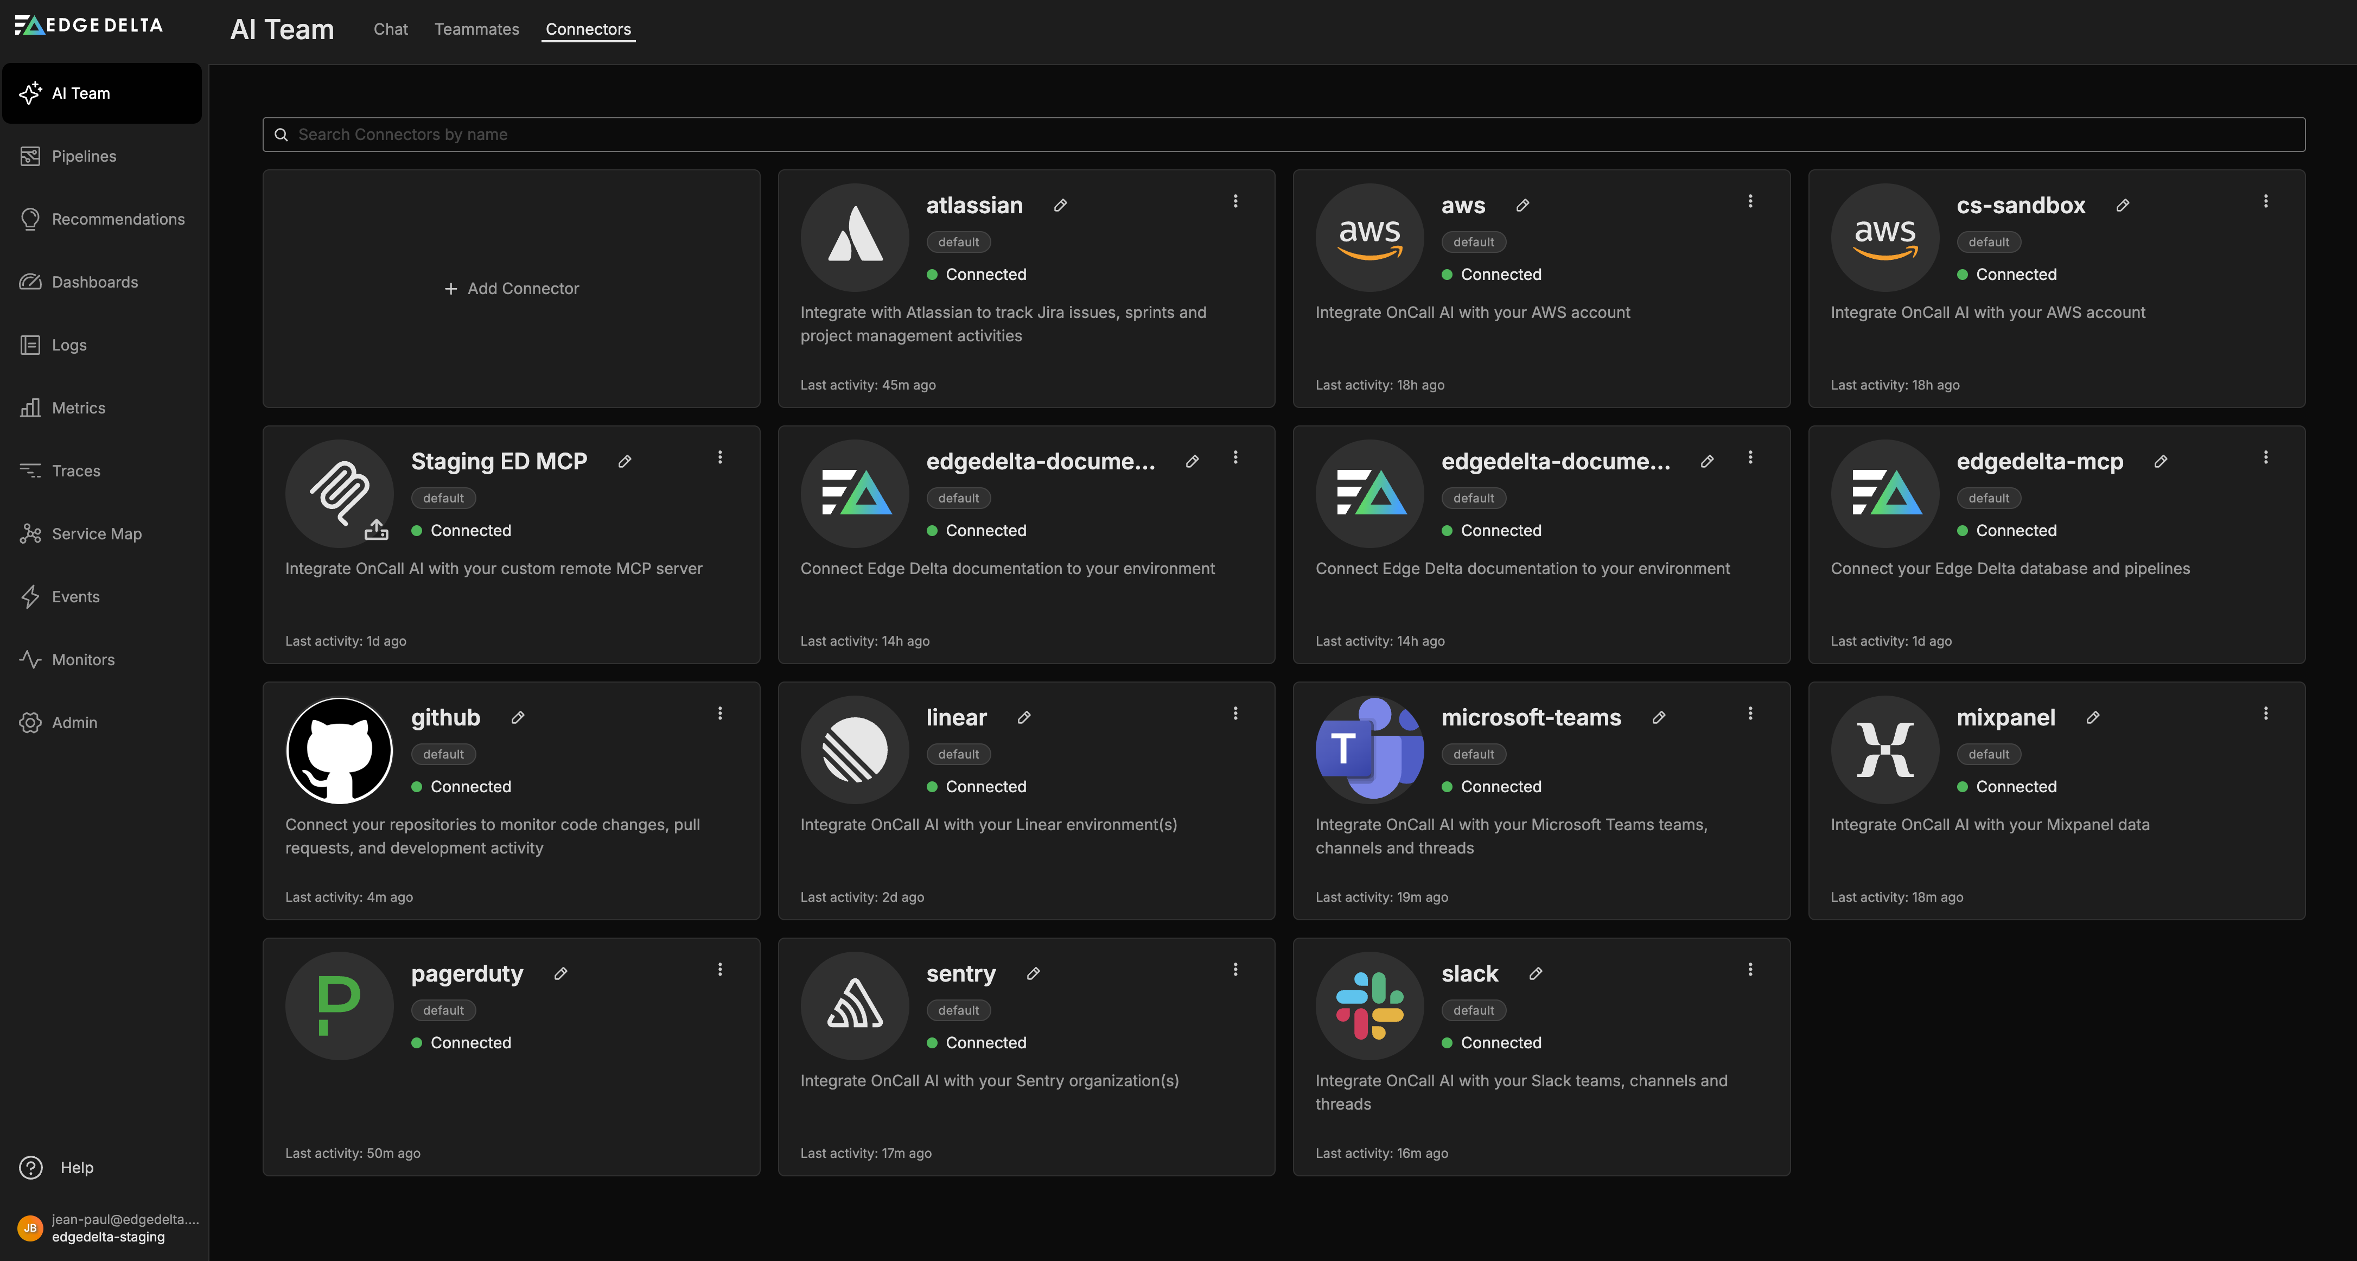
Task: Open kebab menu for sentry connector
Action: (1235, 969)
